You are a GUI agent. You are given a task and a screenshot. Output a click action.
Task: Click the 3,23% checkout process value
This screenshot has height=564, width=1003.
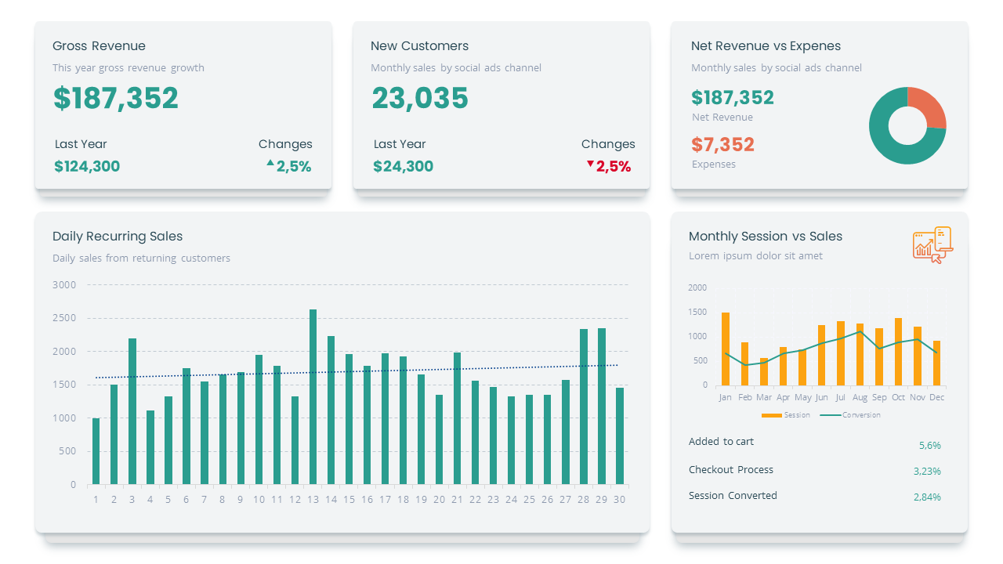click(x=927, y=472)
